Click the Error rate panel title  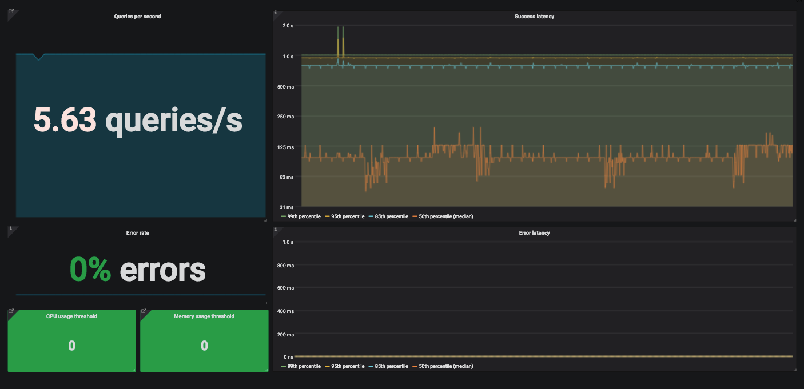tap(138, 232)
